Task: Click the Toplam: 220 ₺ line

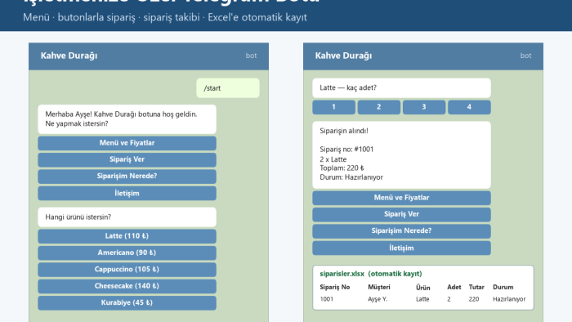Action: (342, 168)
